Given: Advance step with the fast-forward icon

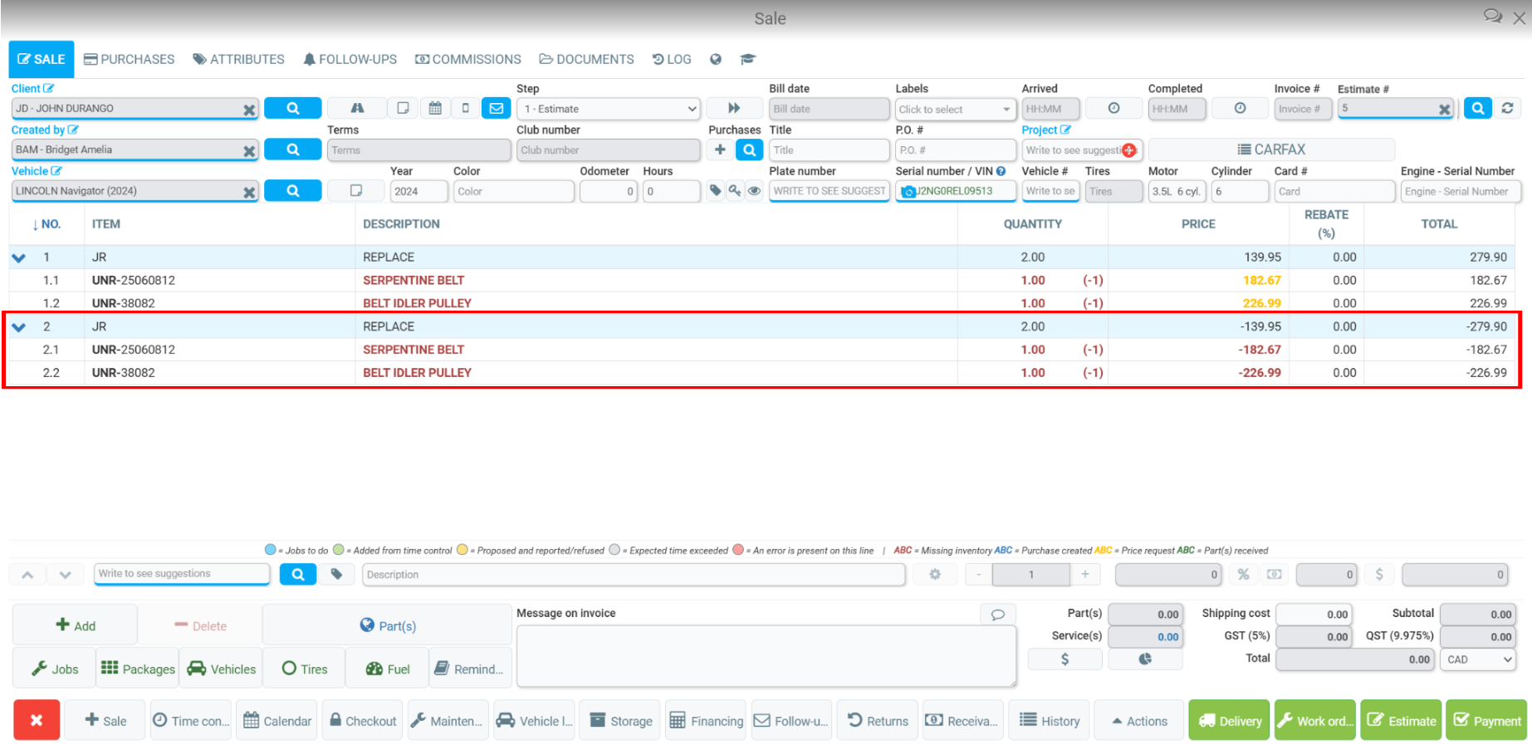Looking at the screenshot, I should (734, 109).
